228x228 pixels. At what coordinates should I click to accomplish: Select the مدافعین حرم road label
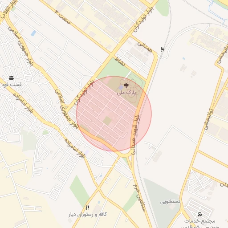139,198
